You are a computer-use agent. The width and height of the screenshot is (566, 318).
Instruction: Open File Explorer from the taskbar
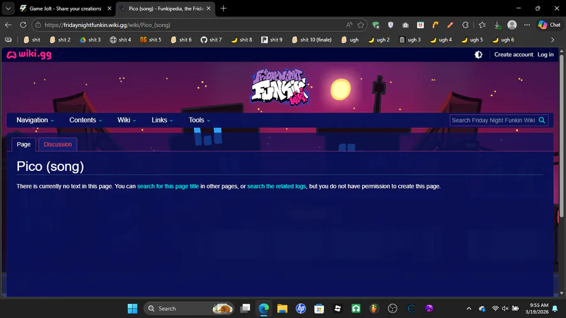282,309
